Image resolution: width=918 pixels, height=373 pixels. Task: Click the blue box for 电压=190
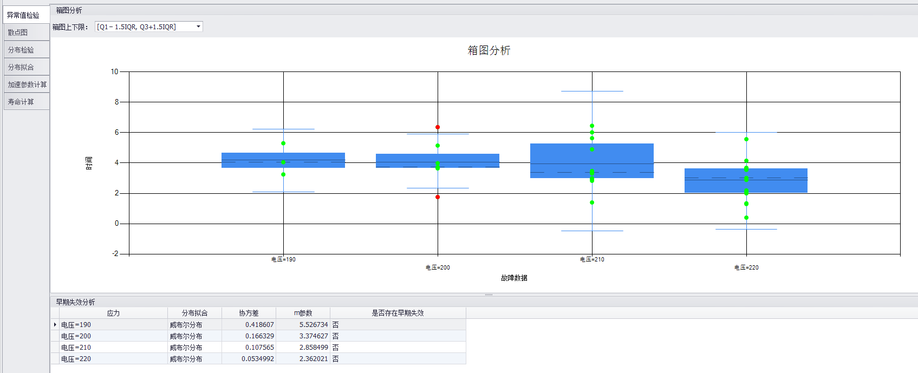pyautogui.click(x=255, y=160)
